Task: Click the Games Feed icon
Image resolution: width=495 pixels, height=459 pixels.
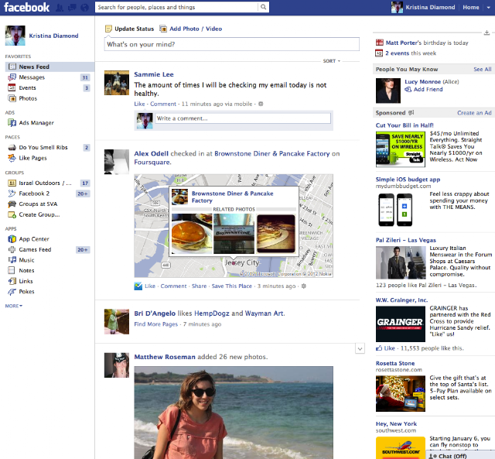Action: (x=12, y=249)
